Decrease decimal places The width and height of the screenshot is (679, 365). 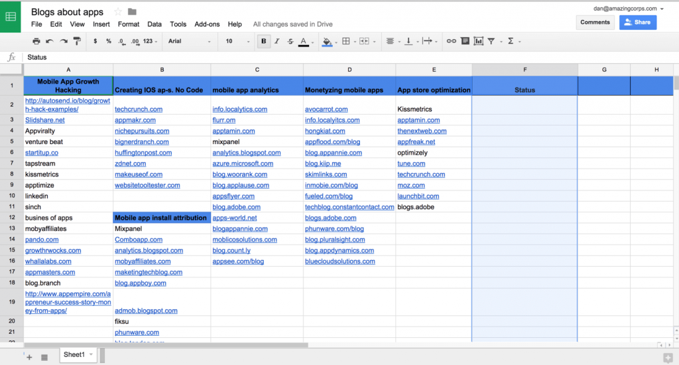(122, 42)
